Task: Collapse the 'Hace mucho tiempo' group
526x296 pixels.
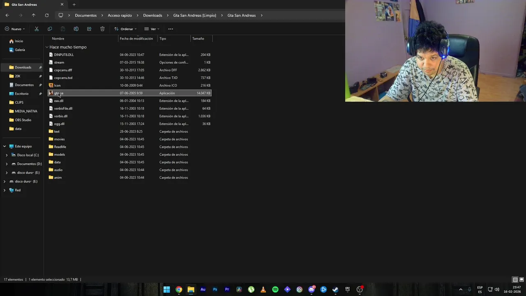Action: [x=47, y=47]
